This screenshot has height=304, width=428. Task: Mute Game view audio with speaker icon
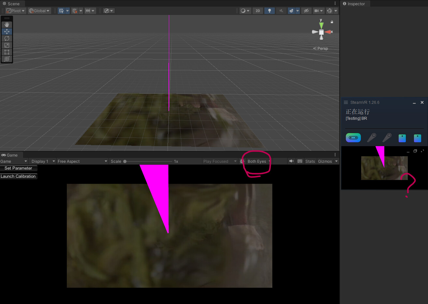pyautogui.click(x=291, y=161)
